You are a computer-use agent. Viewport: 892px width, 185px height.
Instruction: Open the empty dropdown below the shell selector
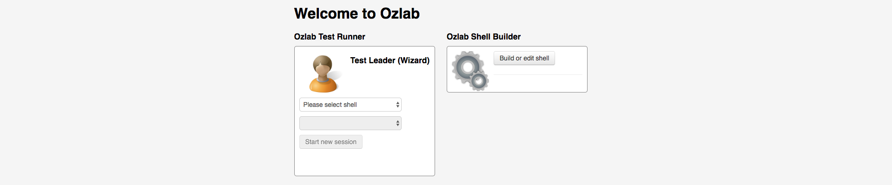point(350,123)
